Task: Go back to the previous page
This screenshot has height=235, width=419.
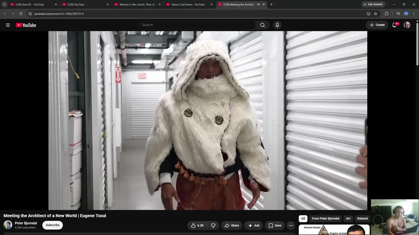Action: 5,14
